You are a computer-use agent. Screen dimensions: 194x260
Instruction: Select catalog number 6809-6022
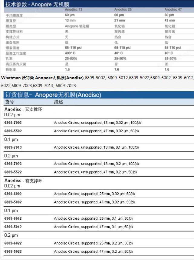(13, 243)
